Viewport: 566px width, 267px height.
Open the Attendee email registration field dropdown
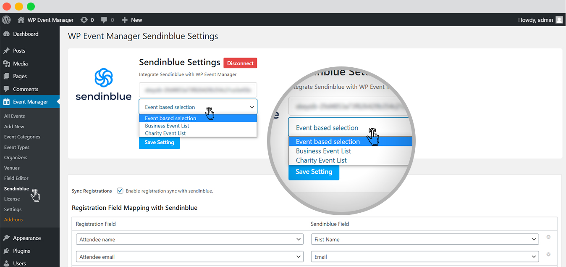point(189,256)
